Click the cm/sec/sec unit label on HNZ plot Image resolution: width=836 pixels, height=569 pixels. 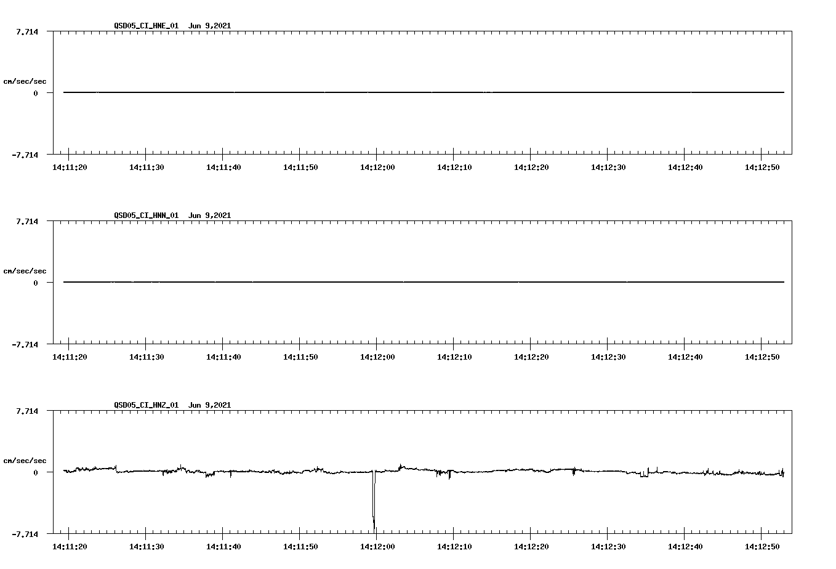pos(25,461)
